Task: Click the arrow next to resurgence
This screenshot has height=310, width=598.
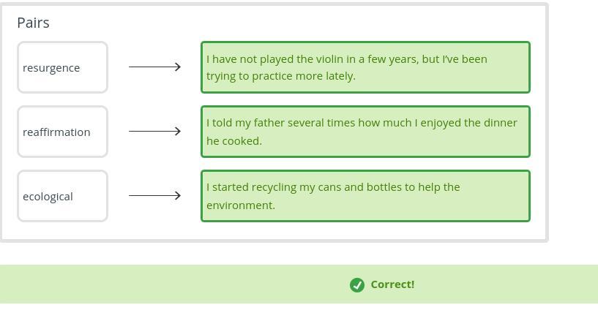Action: pos(154,67)
